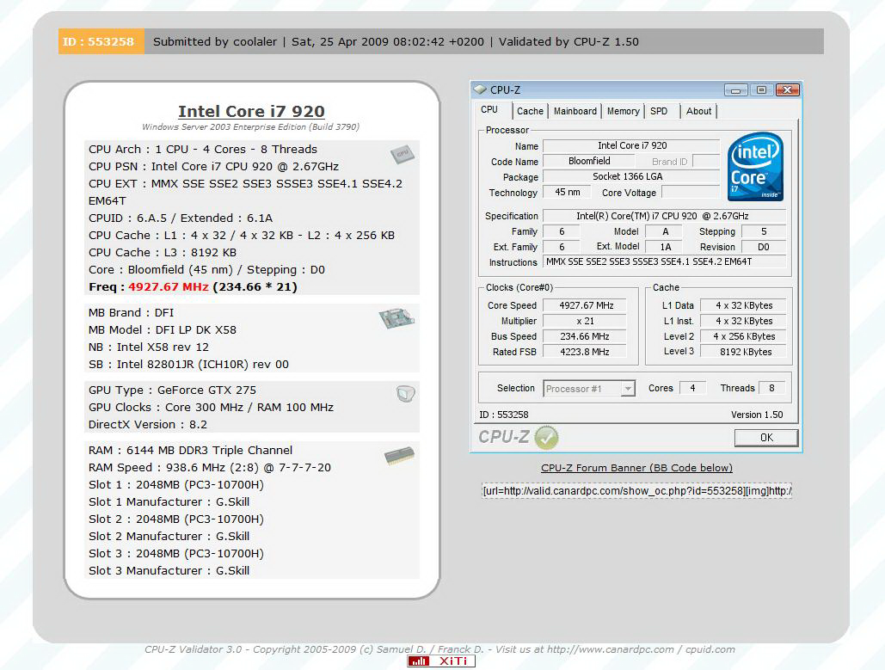The height and width of the screenshot is (670, 885).
Task: Click the CPU-Z title bar icon
Action: 480,89
